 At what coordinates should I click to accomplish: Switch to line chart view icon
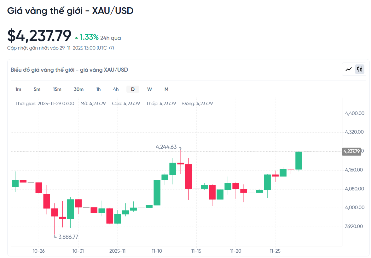pyautogui.click(x=349, y=69)
